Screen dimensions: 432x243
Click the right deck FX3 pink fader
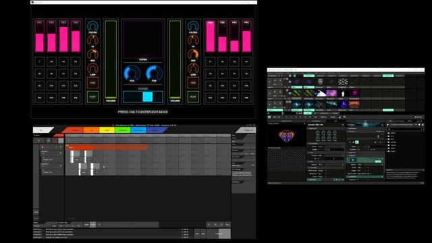tap(234, 36)
